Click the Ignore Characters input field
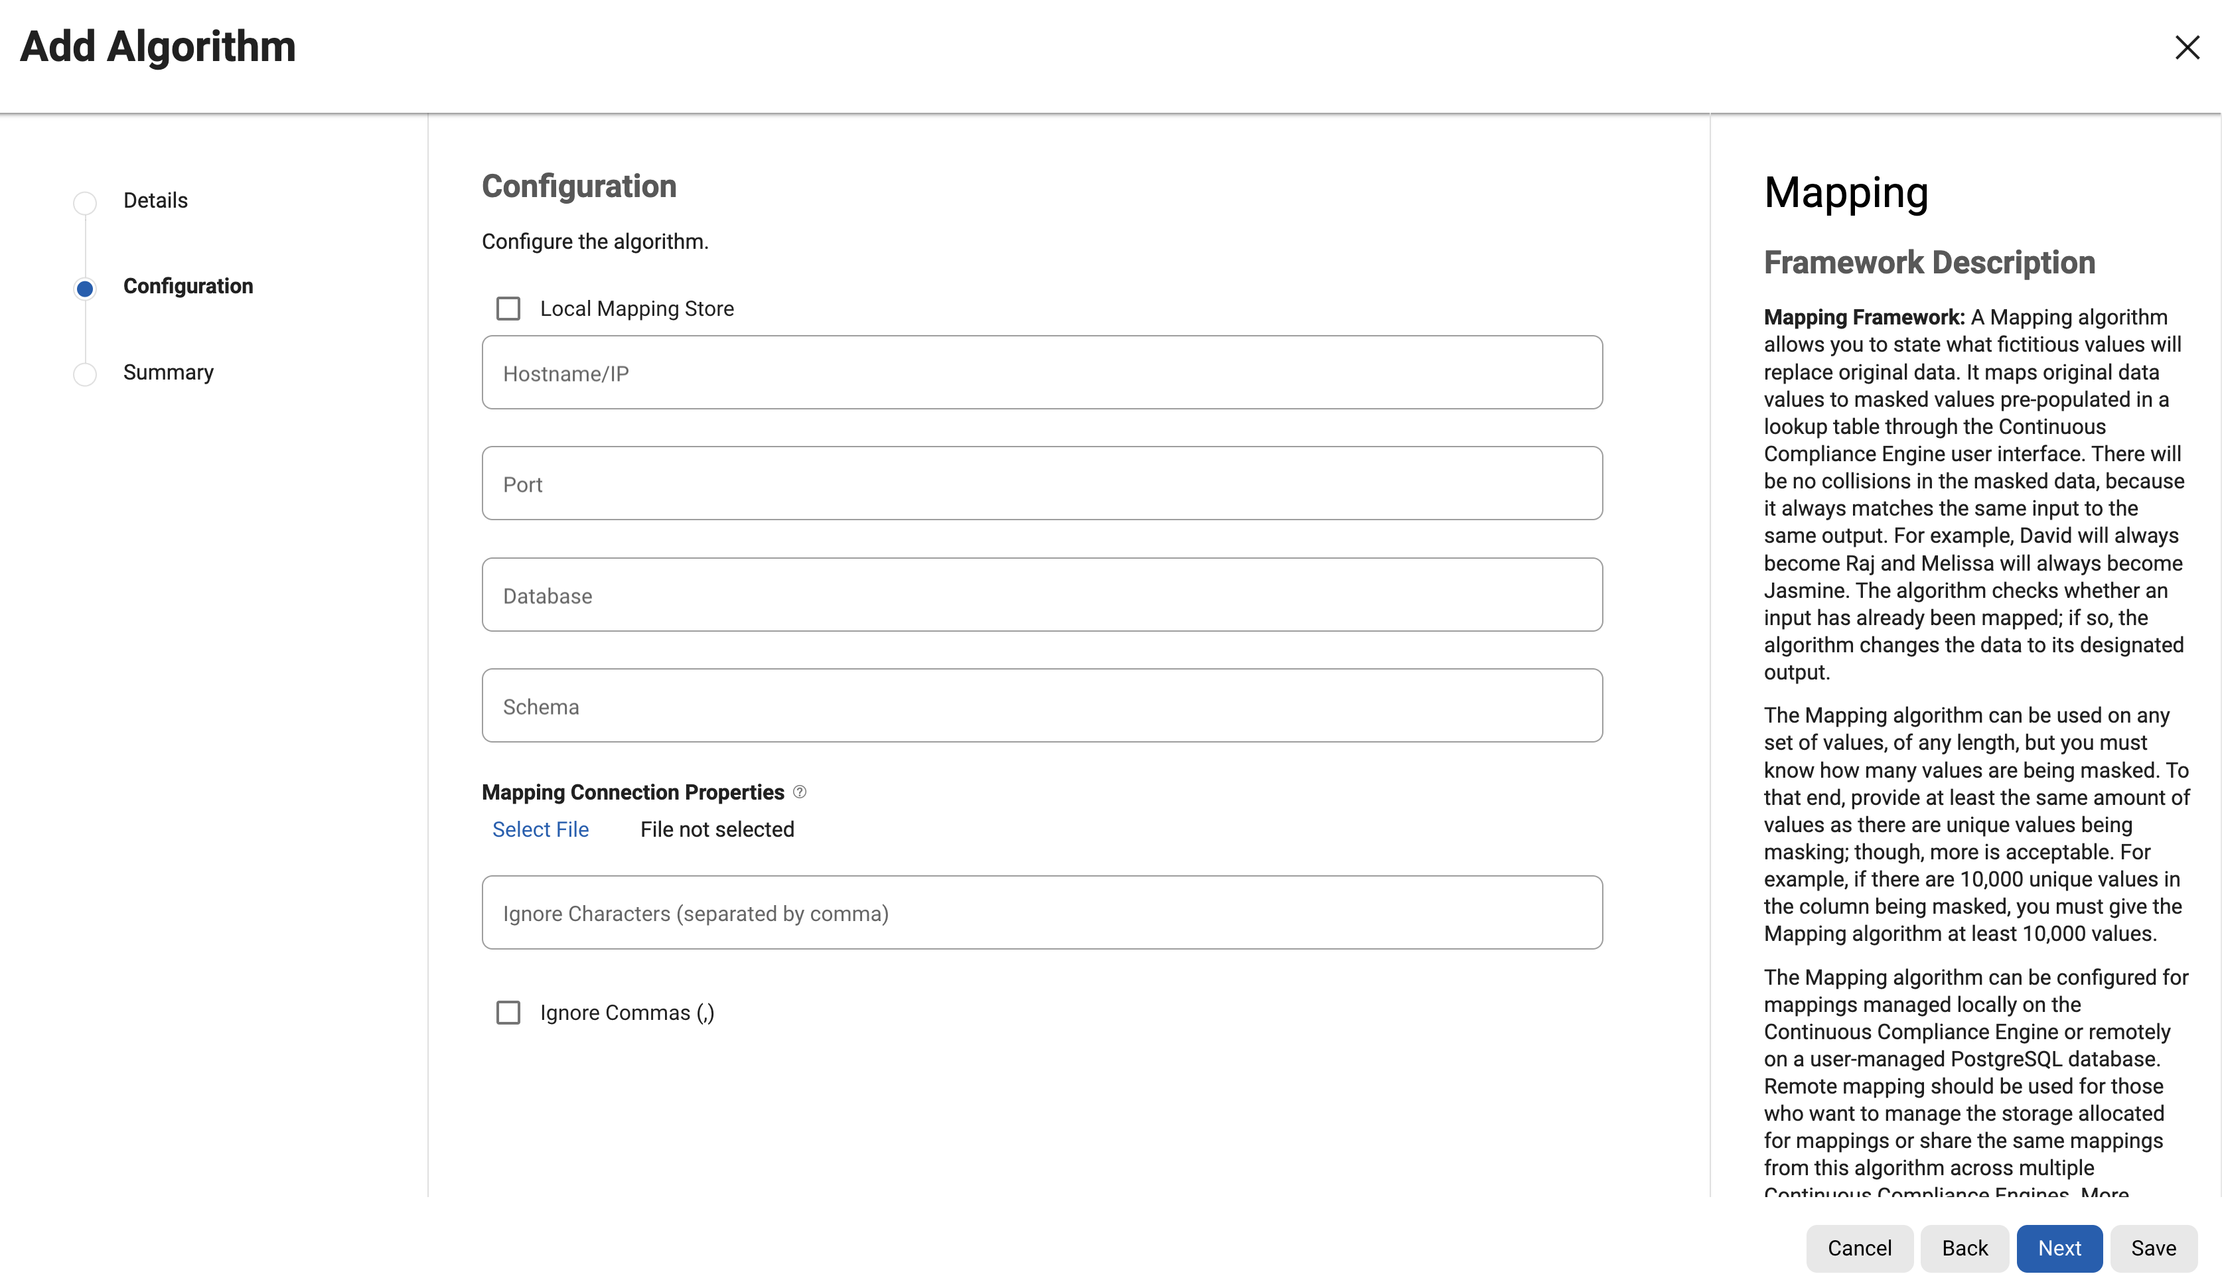Screen dimensions: 2222x1286 (x=1041, y=913)
